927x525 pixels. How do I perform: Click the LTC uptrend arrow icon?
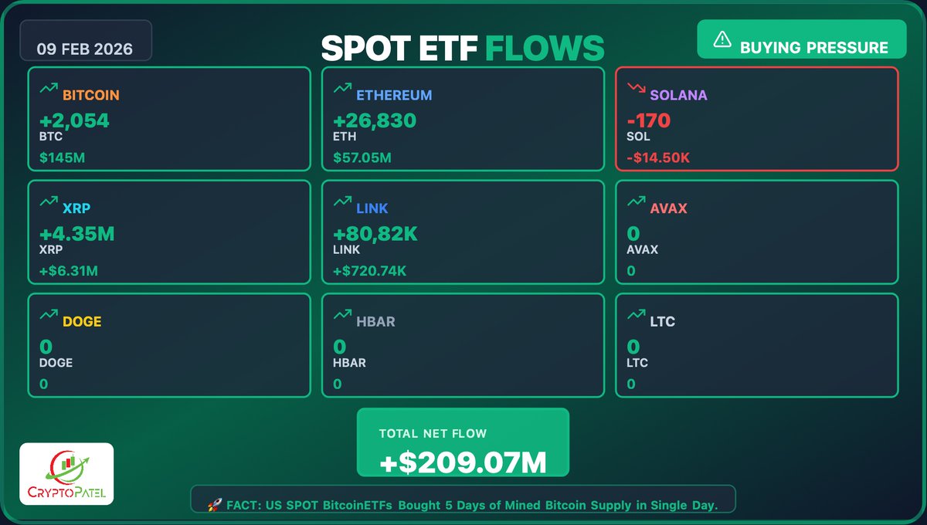[x=636, y=314]
